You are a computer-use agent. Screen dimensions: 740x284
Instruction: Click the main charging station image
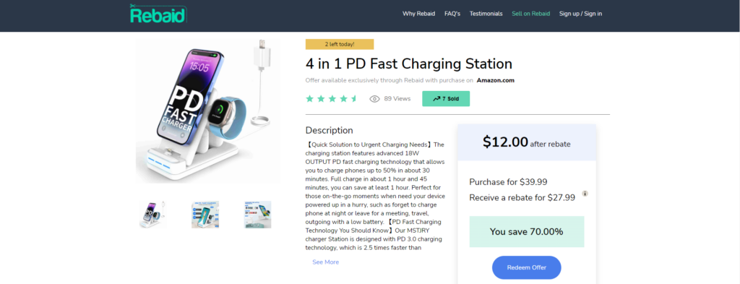208,111
